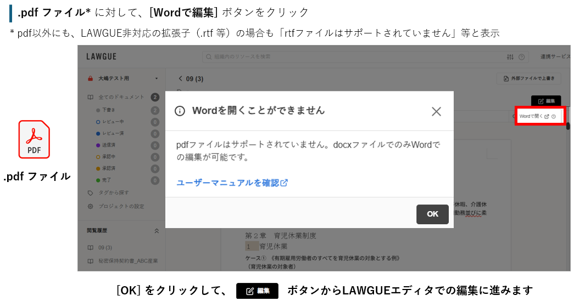Click the help icon beside Wordで開く

[554, 116]
